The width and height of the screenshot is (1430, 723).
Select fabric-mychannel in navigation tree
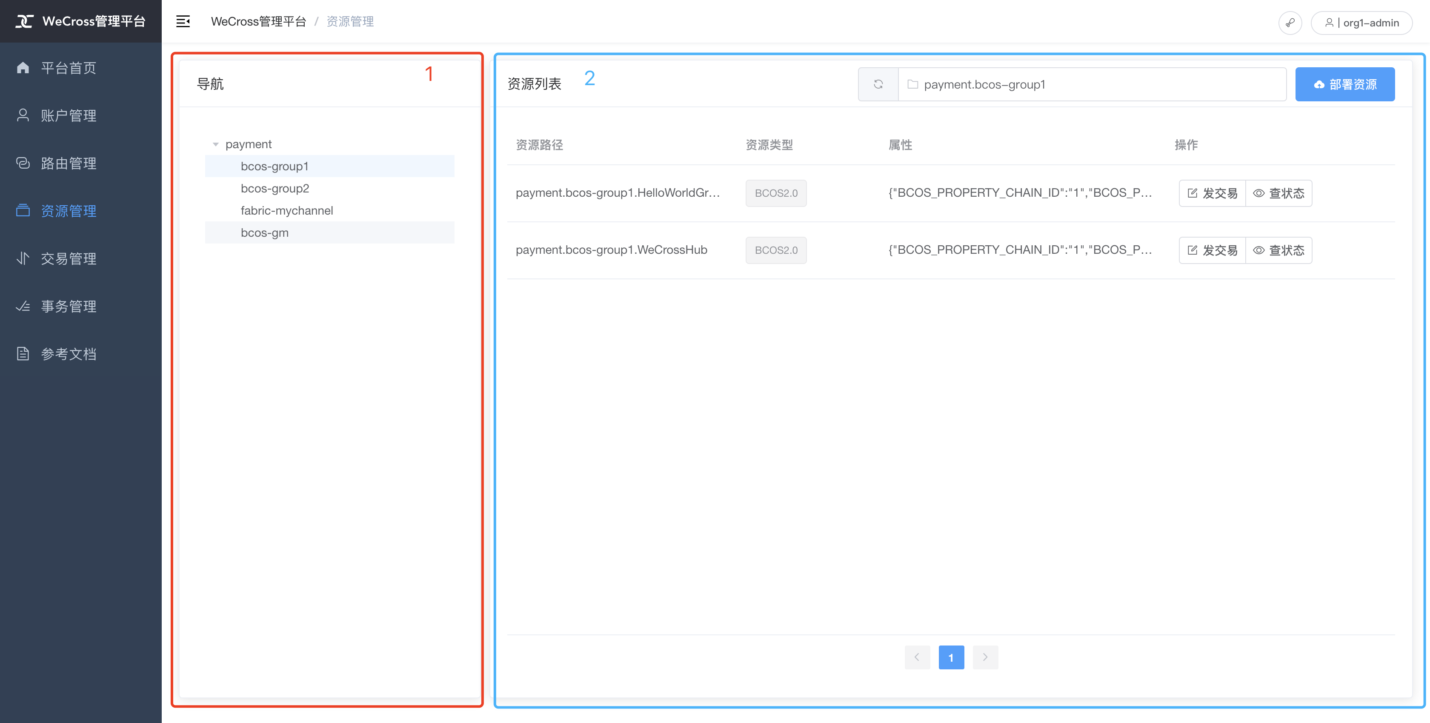click(x=330, y=210)
